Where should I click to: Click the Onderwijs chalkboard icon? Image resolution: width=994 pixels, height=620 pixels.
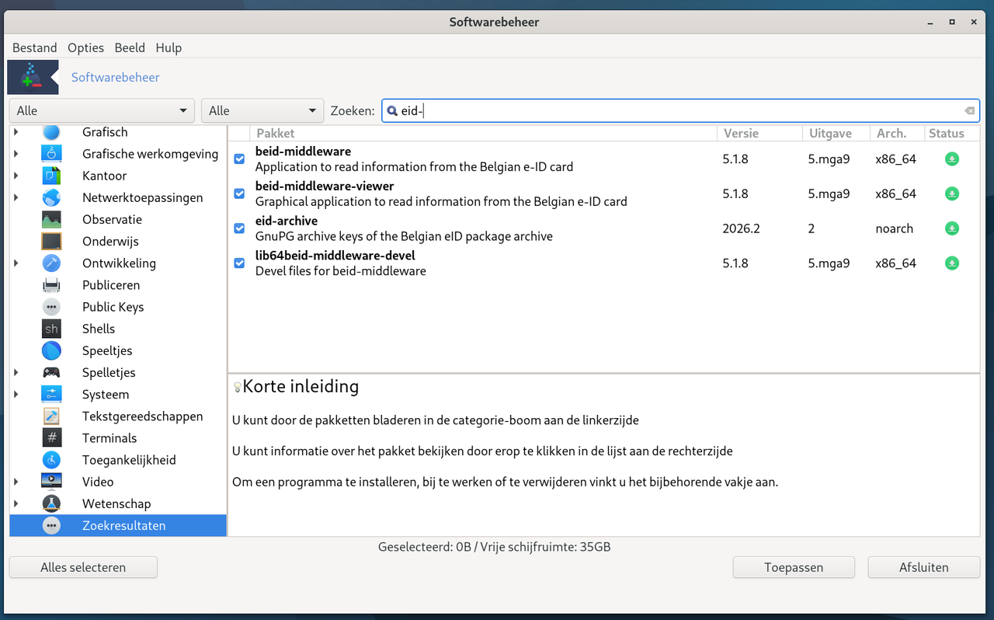tap(51, 241)
